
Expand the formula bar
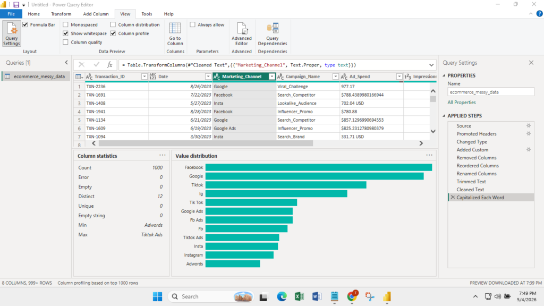[x=431, y=65]
